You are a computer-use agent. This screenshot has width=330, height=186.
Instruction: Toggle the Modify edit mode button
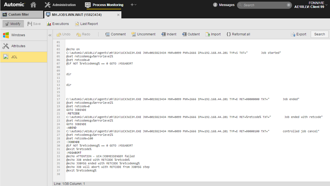pyautogui.click(x=13, y=24)
